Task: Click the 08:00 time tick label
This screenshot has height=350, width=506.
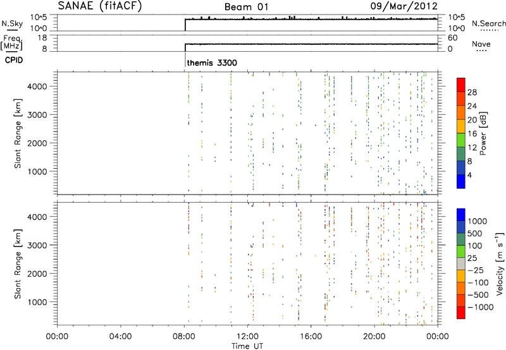Action: (x=184, y=337)
